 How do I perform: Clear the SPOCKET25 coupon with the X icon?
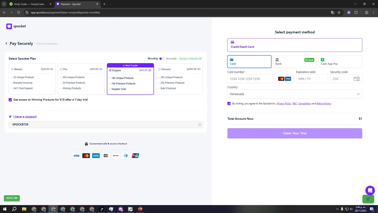[200, 125]
